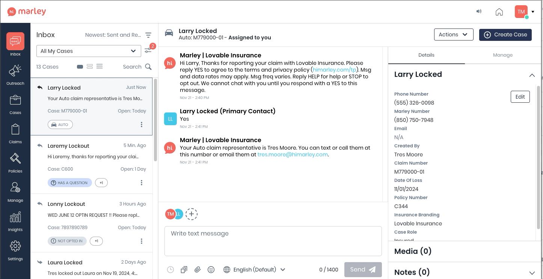Click the Write text message field

coord(273,241)
